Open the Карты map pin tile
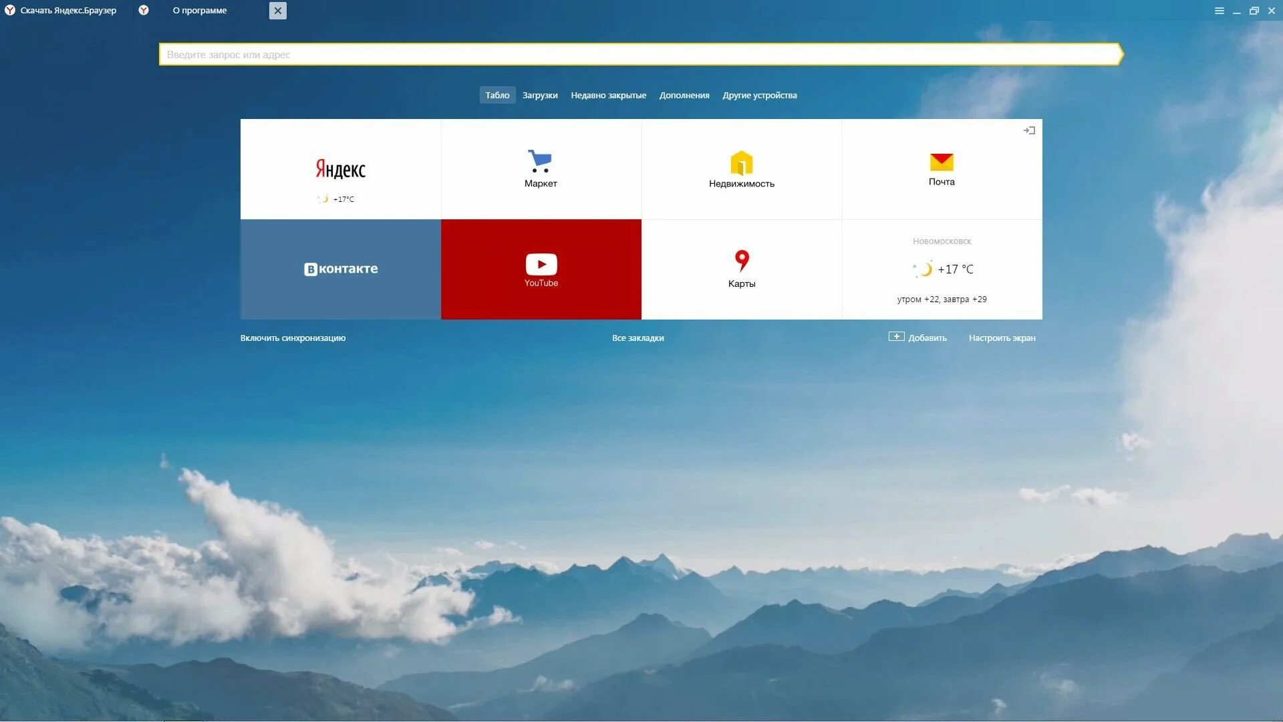1283x722 pixels. (x=741, y=269)
